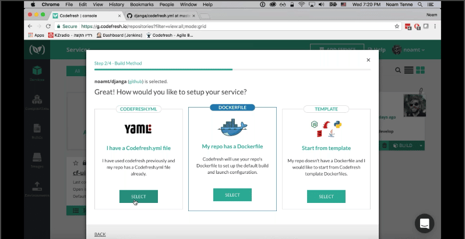This screenshot has width=465, height=239.
Task: Open Environments in the sidebar
Action: pyautogui.click(x=37, y=190)
